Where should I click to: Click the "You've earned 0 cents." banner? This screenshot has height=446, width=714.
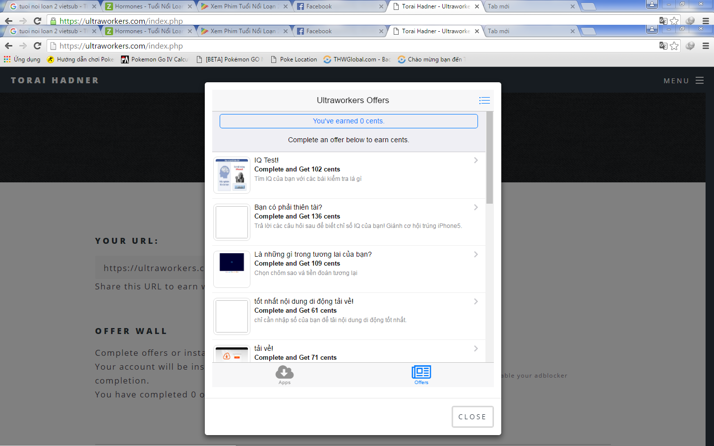(349, 121)
